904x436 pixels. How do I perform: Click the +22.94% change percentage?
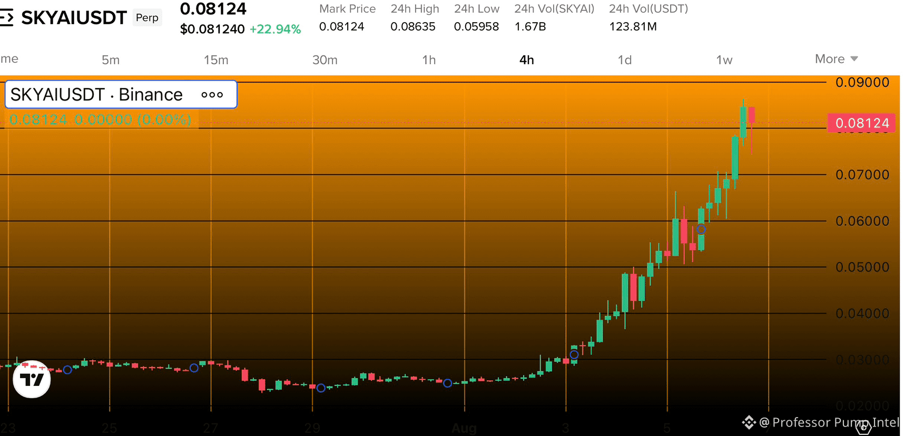(276, 29)
